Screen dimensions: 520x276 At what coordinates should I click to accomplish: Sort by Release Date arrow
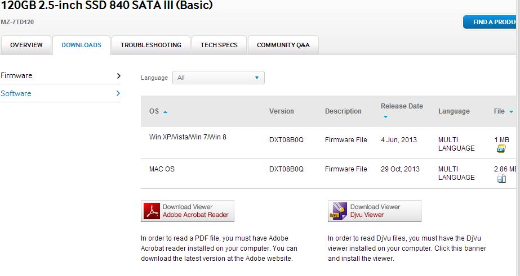(x=385, y=117)
